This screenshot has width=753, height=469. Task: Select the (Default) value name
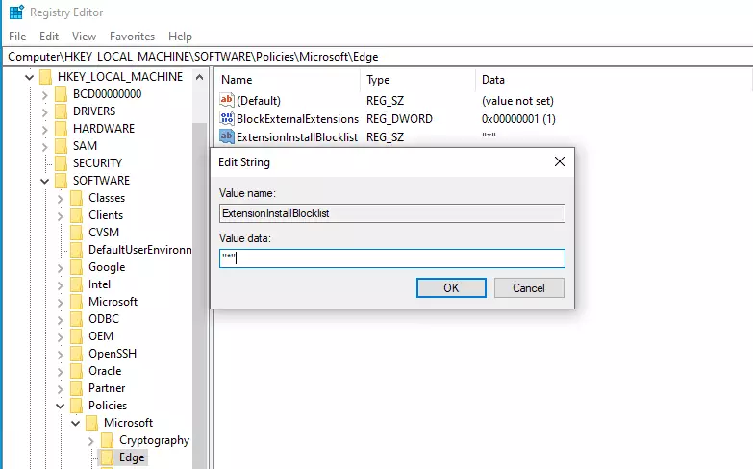point(259,101)
